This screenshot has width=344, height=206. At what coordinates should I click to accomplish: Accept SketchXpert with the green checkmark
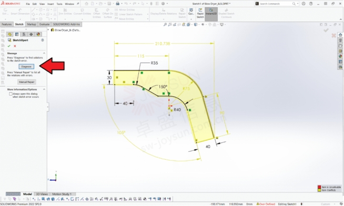tap(9, 46)
